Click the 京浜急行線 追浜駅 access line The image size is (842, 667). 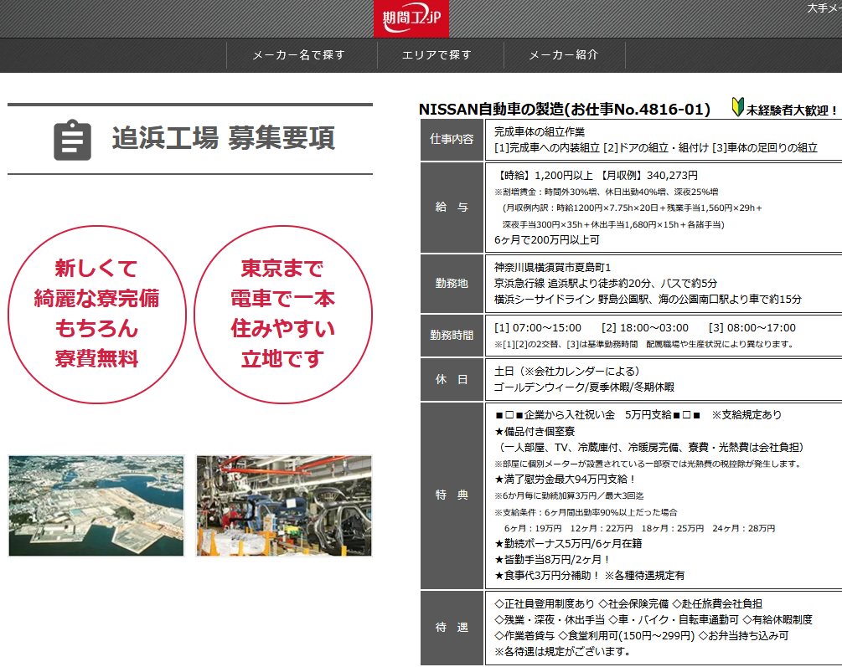coord(605,284)
